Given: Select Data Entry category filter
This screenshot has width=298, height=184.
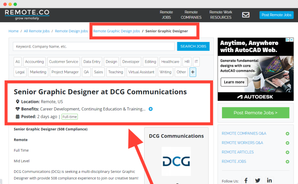Looking at the screenshot, I should (x=92, y=62).
